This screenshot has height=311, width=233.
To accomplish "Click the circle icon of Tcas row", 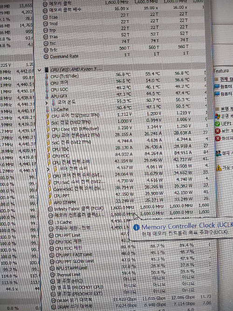I will pyautogui.click(x=45, y=17).
